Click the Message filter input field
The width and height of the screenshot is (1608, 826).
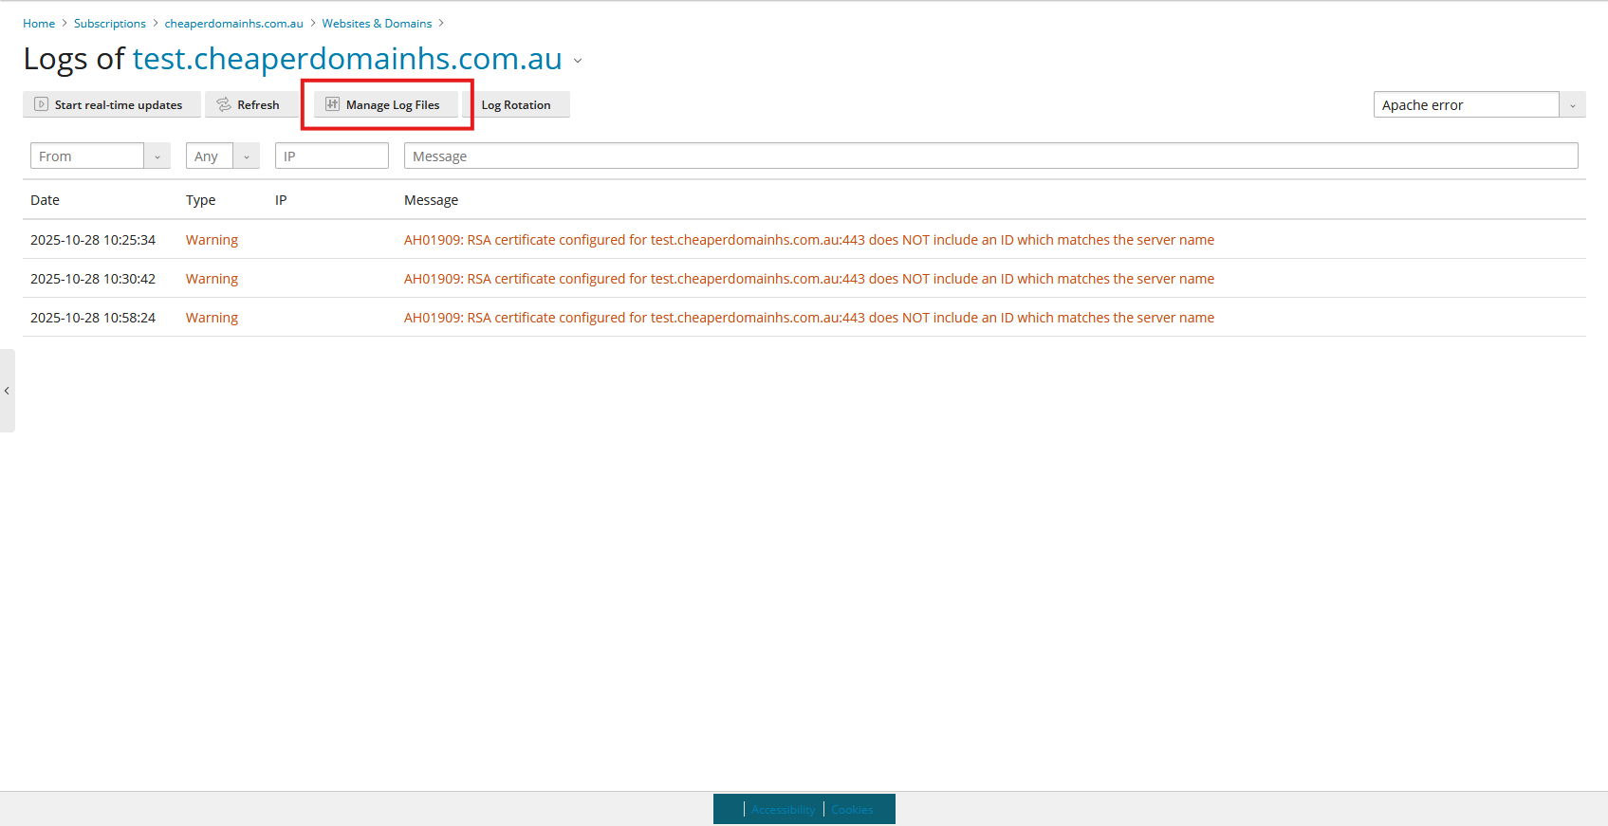[x=990, y=156]
